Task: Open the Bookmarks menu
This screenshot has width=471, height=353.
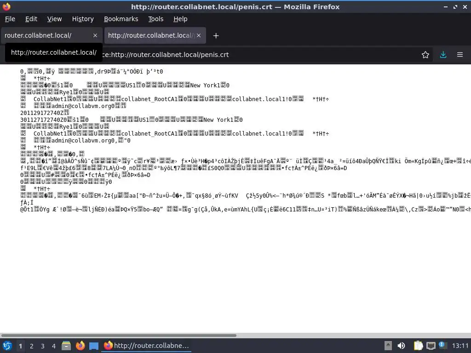Action: click(x=121, y=19)
